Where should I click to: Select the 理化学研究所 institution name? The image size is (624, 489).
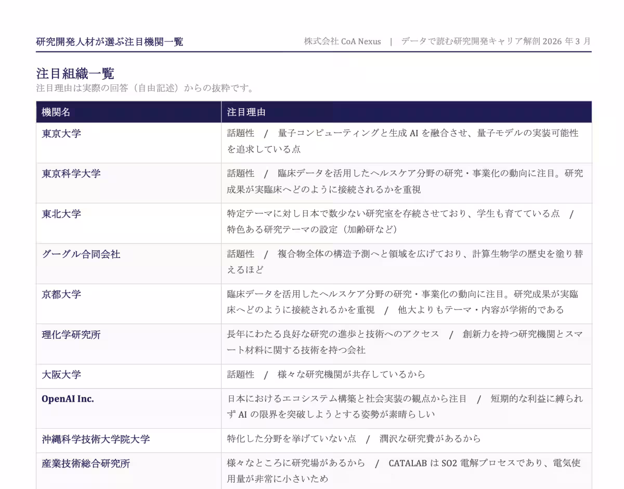[71, 336]
